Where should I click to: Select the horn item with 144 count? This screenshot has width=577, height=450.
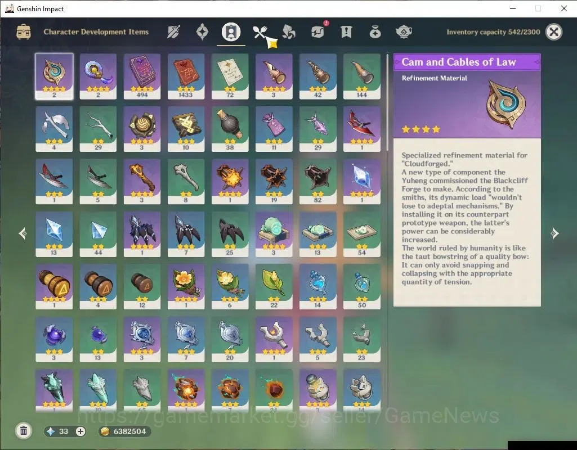tap(362, 76)
